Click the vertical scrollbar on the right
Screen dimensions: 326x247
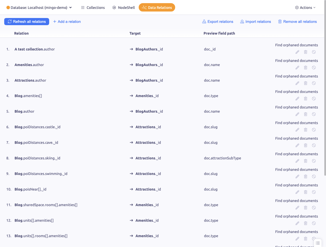324,86
